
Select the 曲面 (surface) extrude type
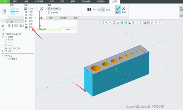click(x=17, y=10)
